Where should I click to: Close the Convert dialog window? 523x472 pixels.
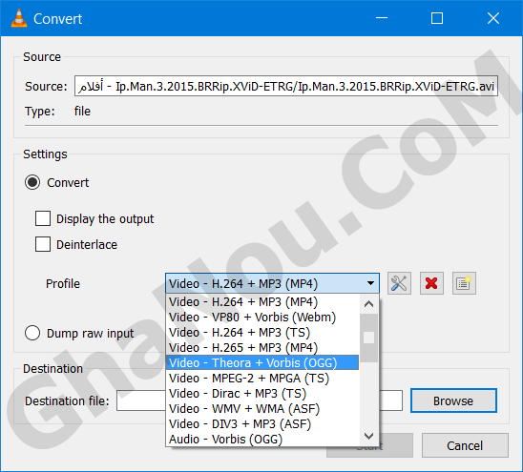click(x=493, y=18)
